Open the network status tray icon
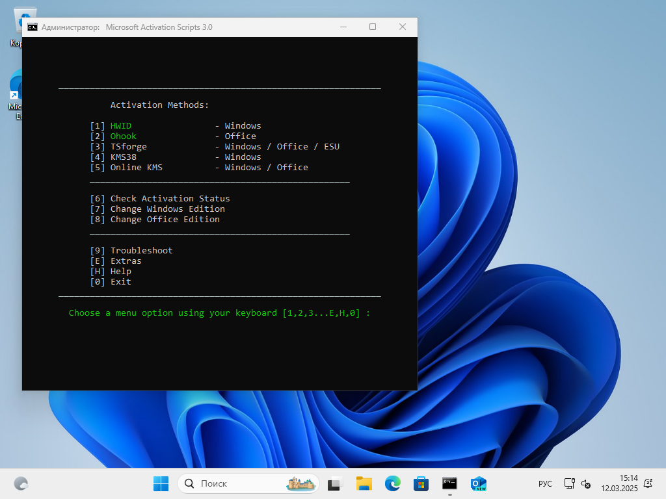This screenshot has height=499, width=666. (569, 483)
